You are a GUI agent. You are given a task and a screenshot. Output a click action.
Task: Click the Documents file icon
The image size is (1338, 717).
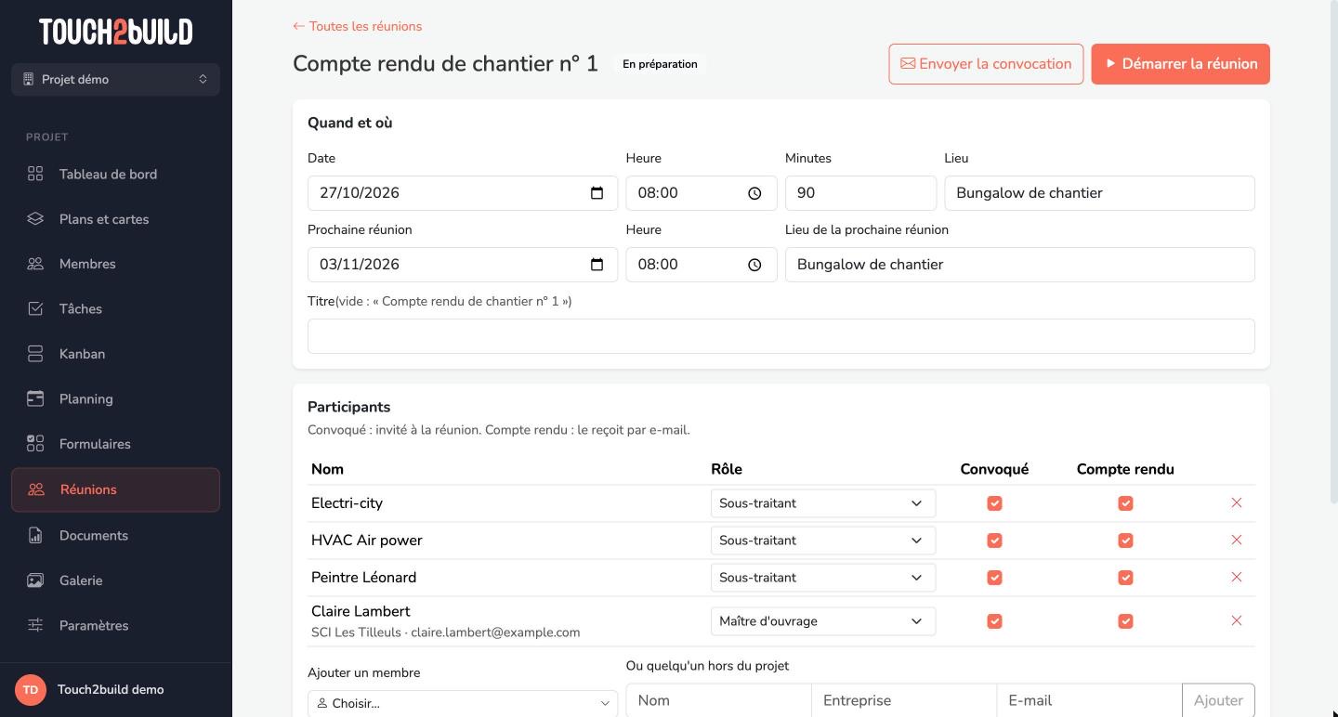point(35,535)
